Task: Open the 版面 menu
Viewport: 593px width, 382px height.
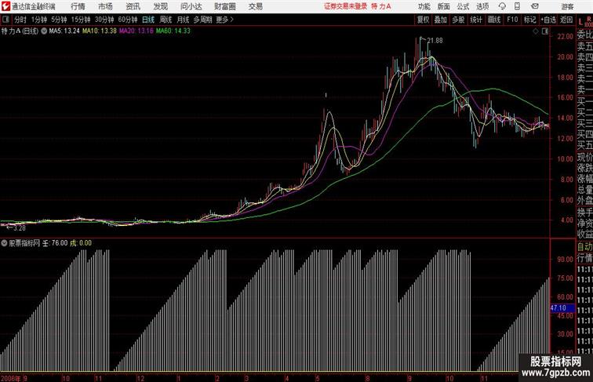Action: pyautogui.click(x=443, y=6)
